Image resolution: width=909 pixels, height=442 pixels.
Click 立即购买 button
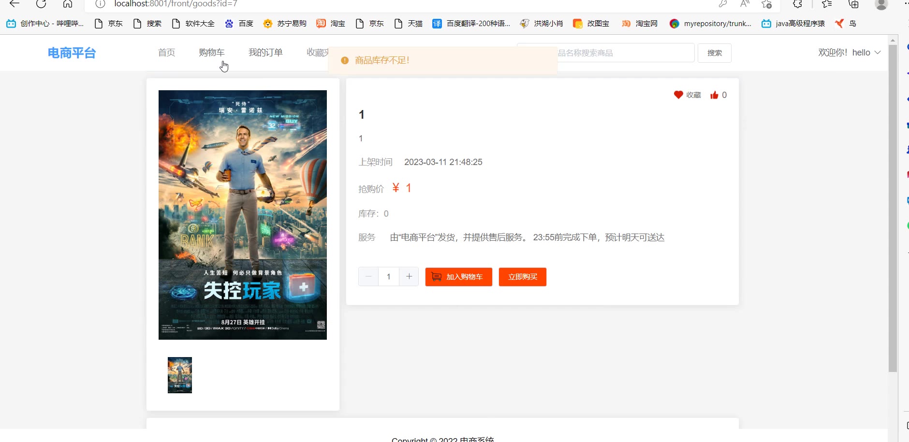pos(523,277)
